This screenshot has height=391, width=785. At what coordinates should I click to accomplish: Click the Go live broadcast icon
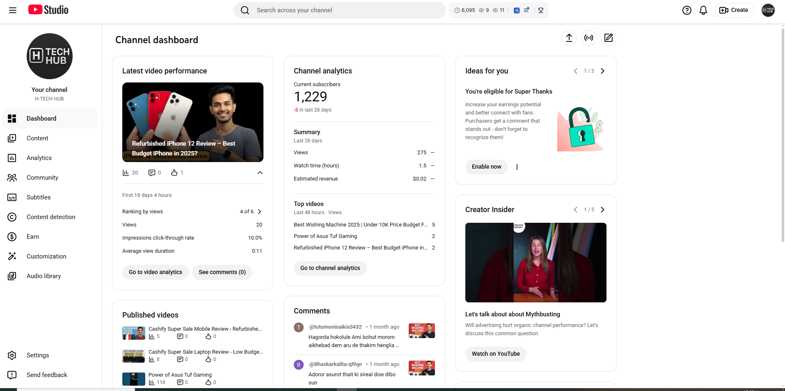589,38
